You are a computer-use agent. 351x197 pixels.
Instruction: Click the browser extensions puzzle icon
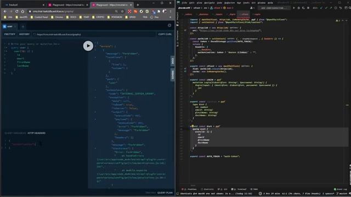point(158,11)
